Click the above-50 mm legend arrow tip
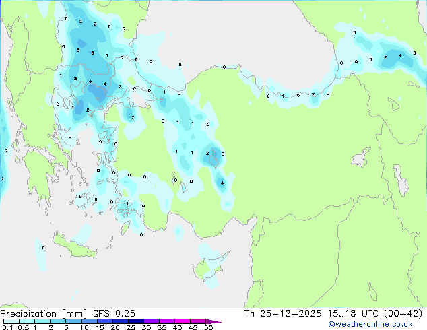This screenshot has width=427, height=330. click(213, 321)
